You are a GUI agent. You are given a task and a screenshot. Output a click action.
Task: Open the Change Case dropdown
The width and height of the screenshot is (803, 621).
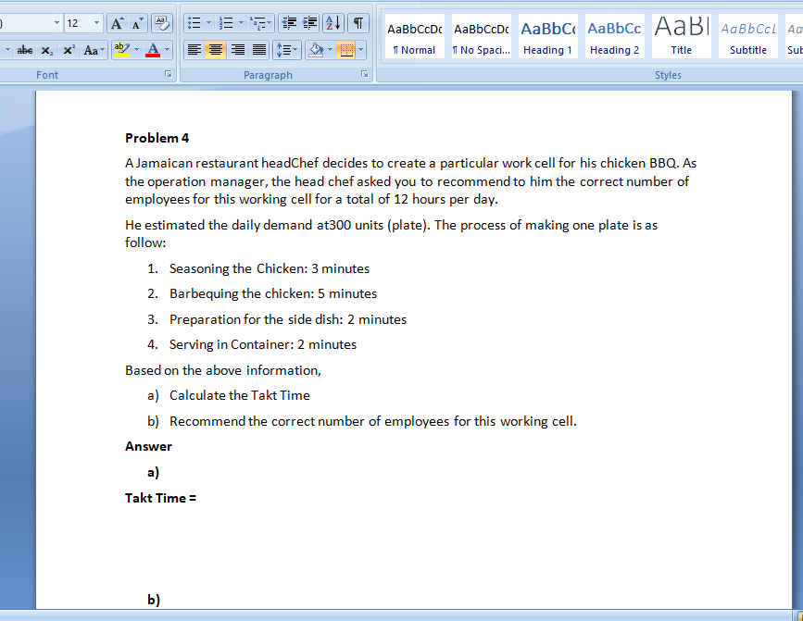coord(94,50)
